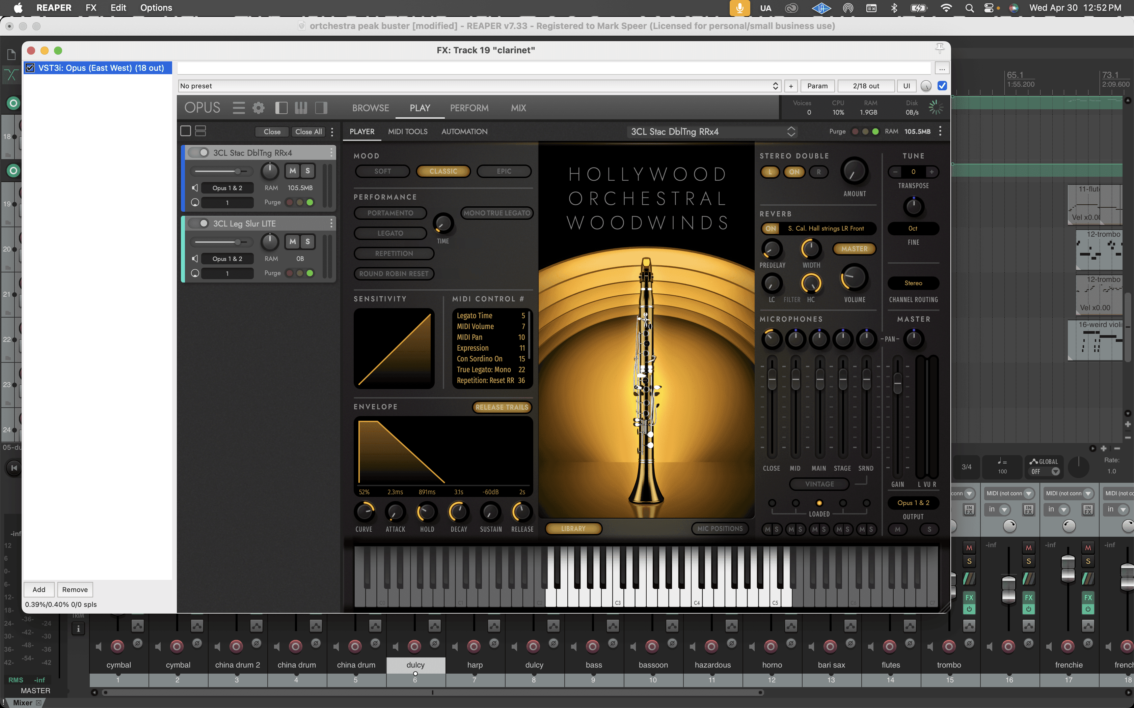Enable MONO TRUE LEGATO
The width and height of the screenshot is (1134, 708).
[x=497, y=213]
